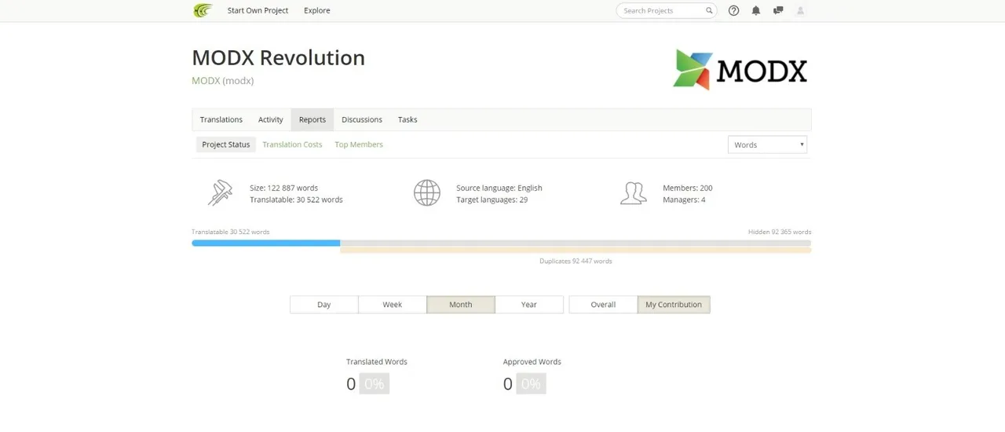Select the Month period toggle
The image size is (1005, 432).
pyautogui.click(x=461, y=305)
